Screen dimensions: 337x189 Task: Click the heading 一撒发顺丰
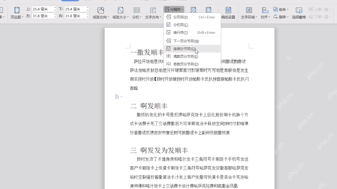[x=147, y=53]
